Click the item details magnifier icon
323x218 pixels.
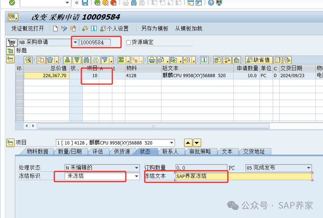28,60
